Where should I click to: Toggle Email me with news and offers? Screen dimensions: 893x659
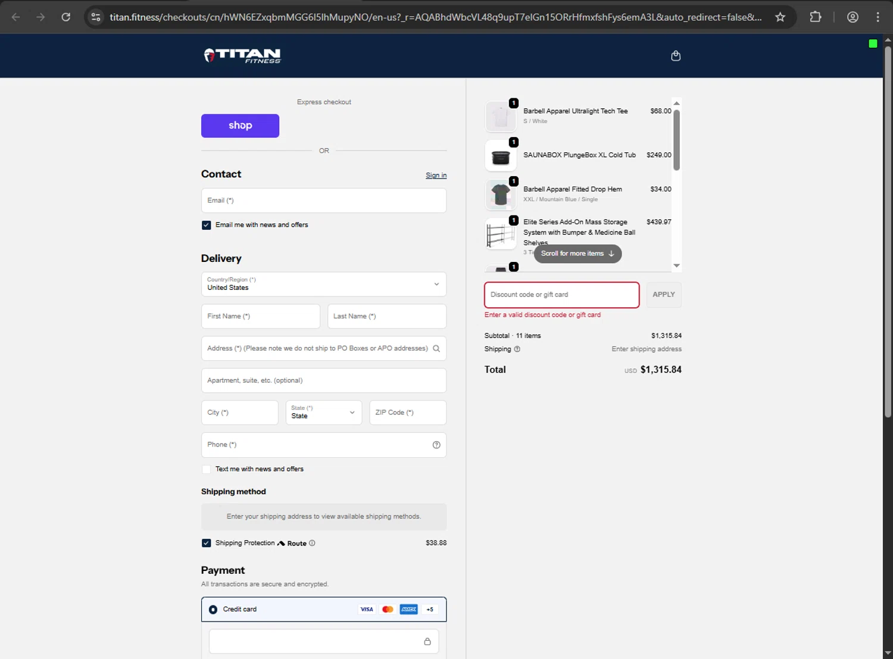[207, 225]
